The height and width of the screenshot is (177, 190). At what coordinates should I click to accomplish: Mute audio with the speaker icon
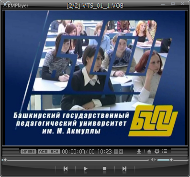[153, 159]
